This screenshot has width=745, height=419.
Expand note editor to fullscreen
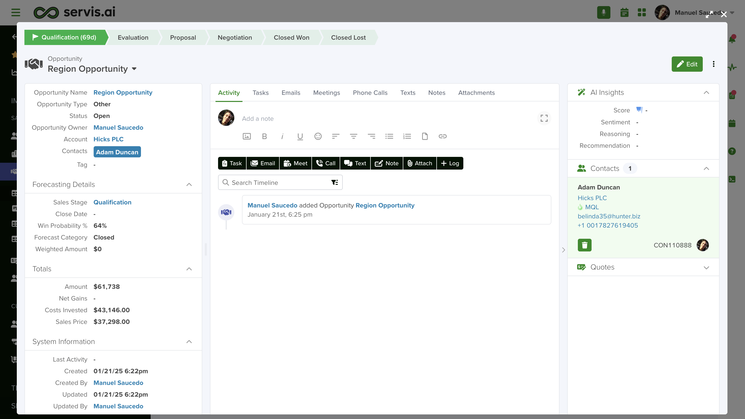coord(544,118)
